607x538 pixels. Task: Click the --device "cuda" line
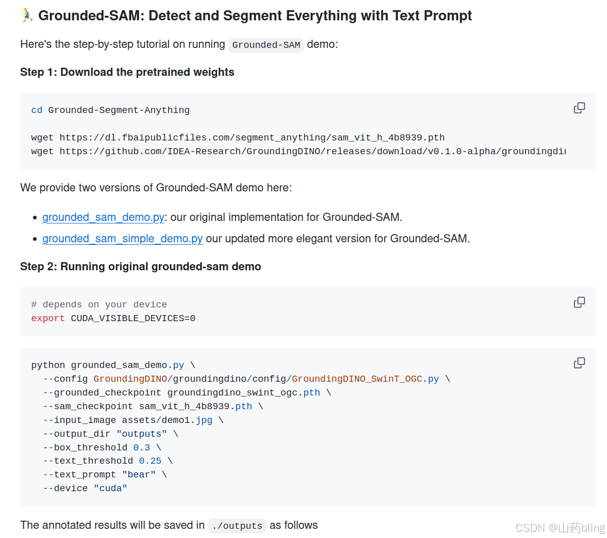[x=85, y=489]
